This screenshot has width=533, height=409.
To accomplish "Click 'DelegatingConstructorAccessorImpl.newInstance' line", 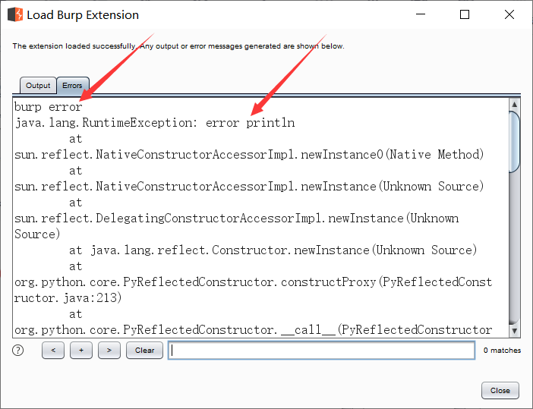I will pyautogui.click(x=237, y=219).
